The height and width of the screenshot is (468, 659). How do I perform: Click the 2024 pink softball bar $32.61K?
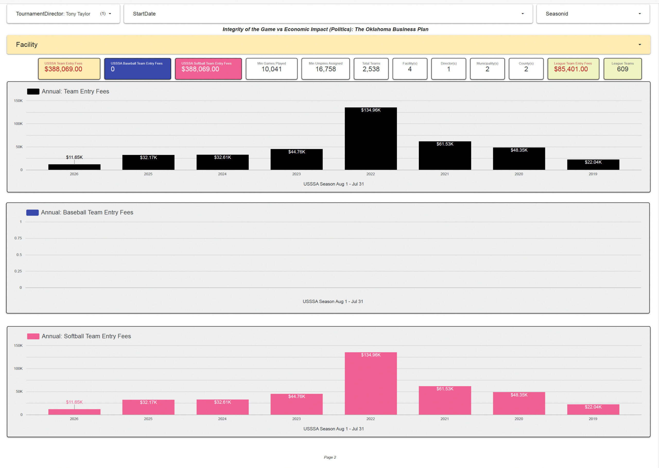pos(222,407)
